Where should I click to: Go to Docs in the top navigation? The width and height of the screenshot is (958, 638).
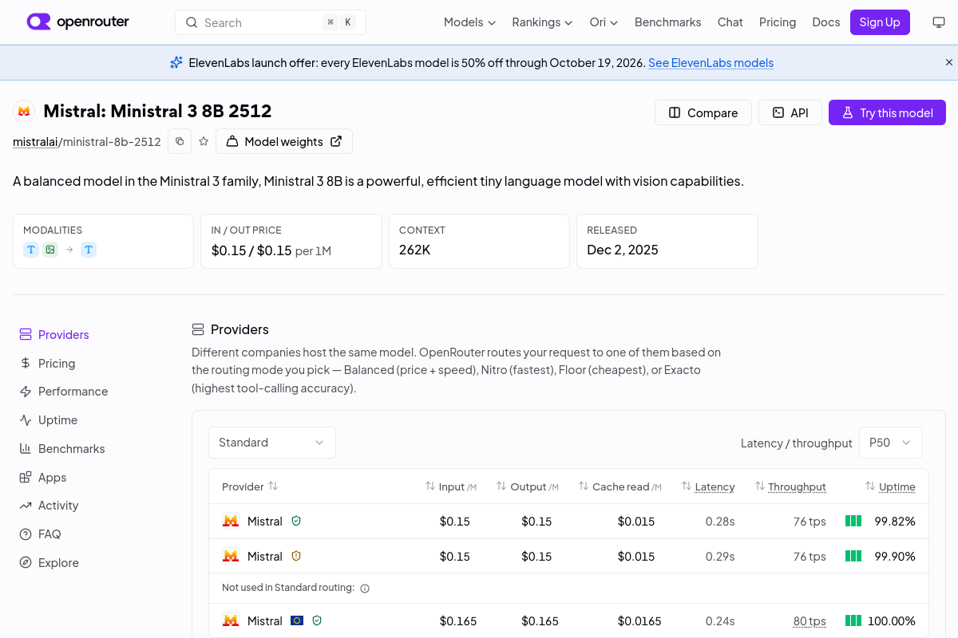[x=826, y=22]
